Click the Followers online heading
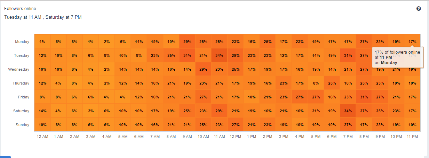 tap(20, 9)
